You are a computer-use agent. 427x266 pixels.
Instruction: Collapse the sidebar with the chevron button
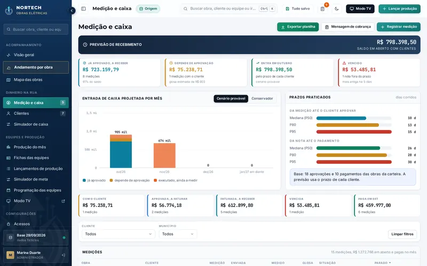coord(72,11)
